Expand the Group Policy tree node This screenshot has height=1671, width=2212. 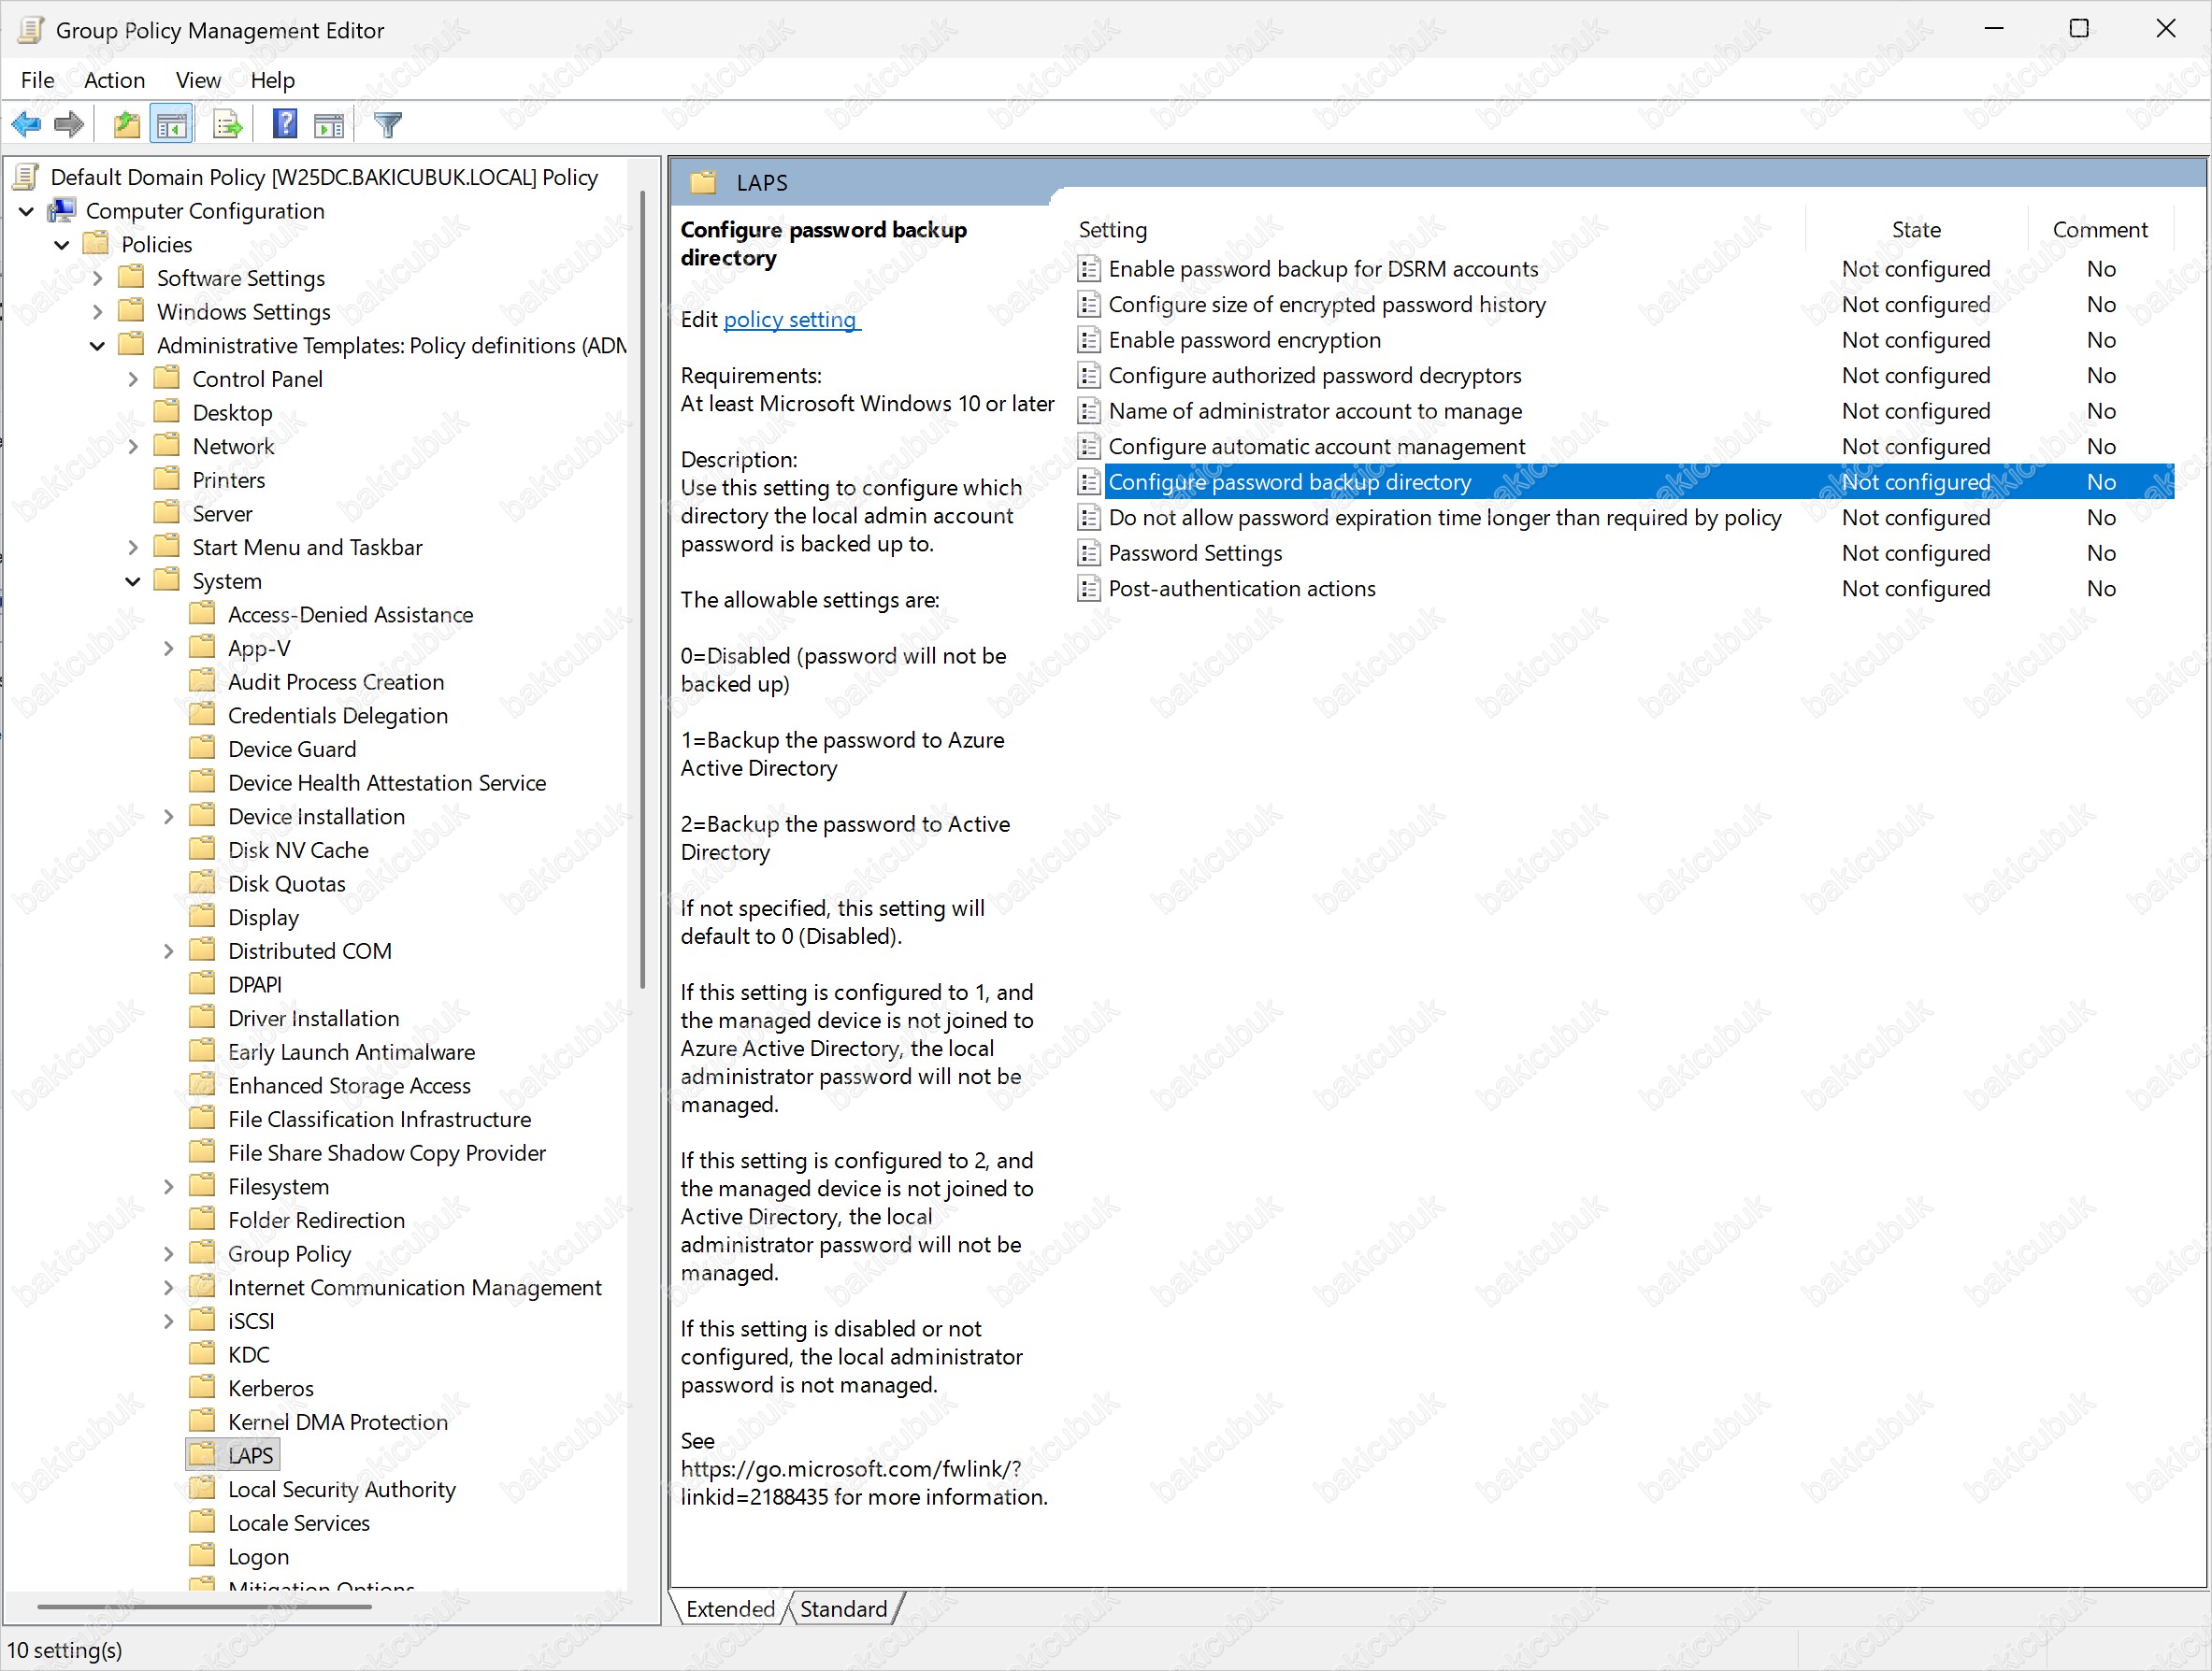click(168, 1254)
